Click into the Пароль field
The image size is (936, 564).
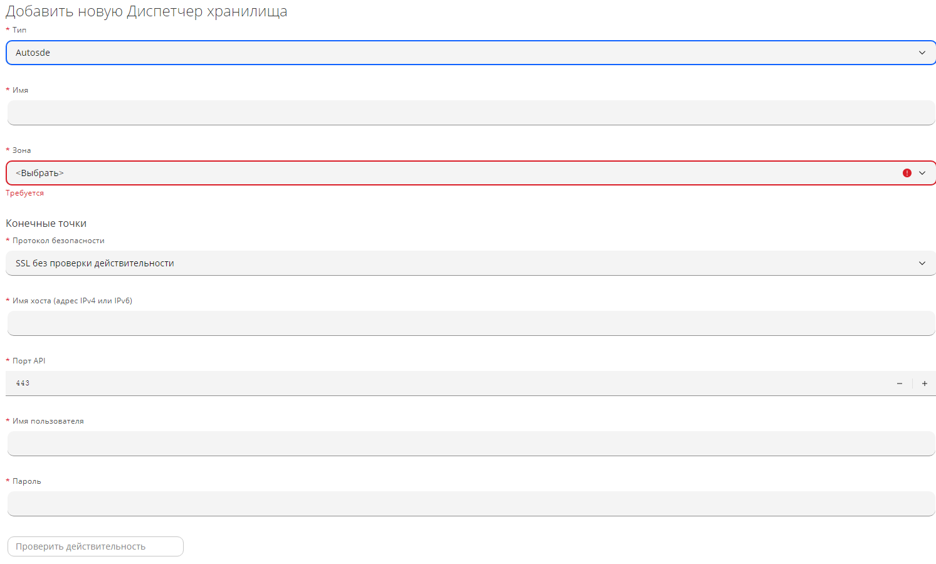(470, 504)
